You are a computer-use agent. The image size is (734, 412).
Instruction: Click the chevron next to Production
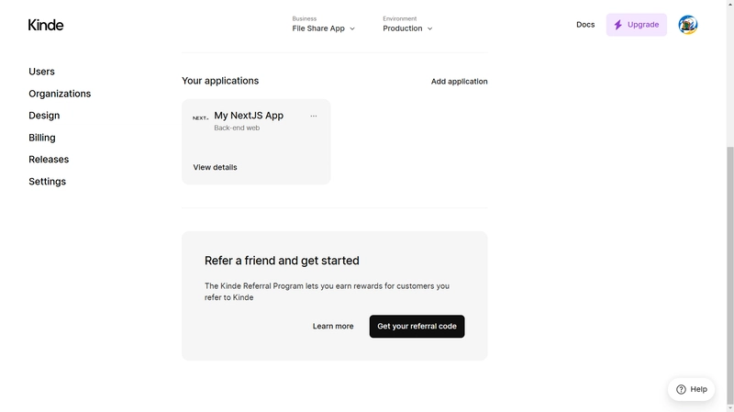pos(429,28)
